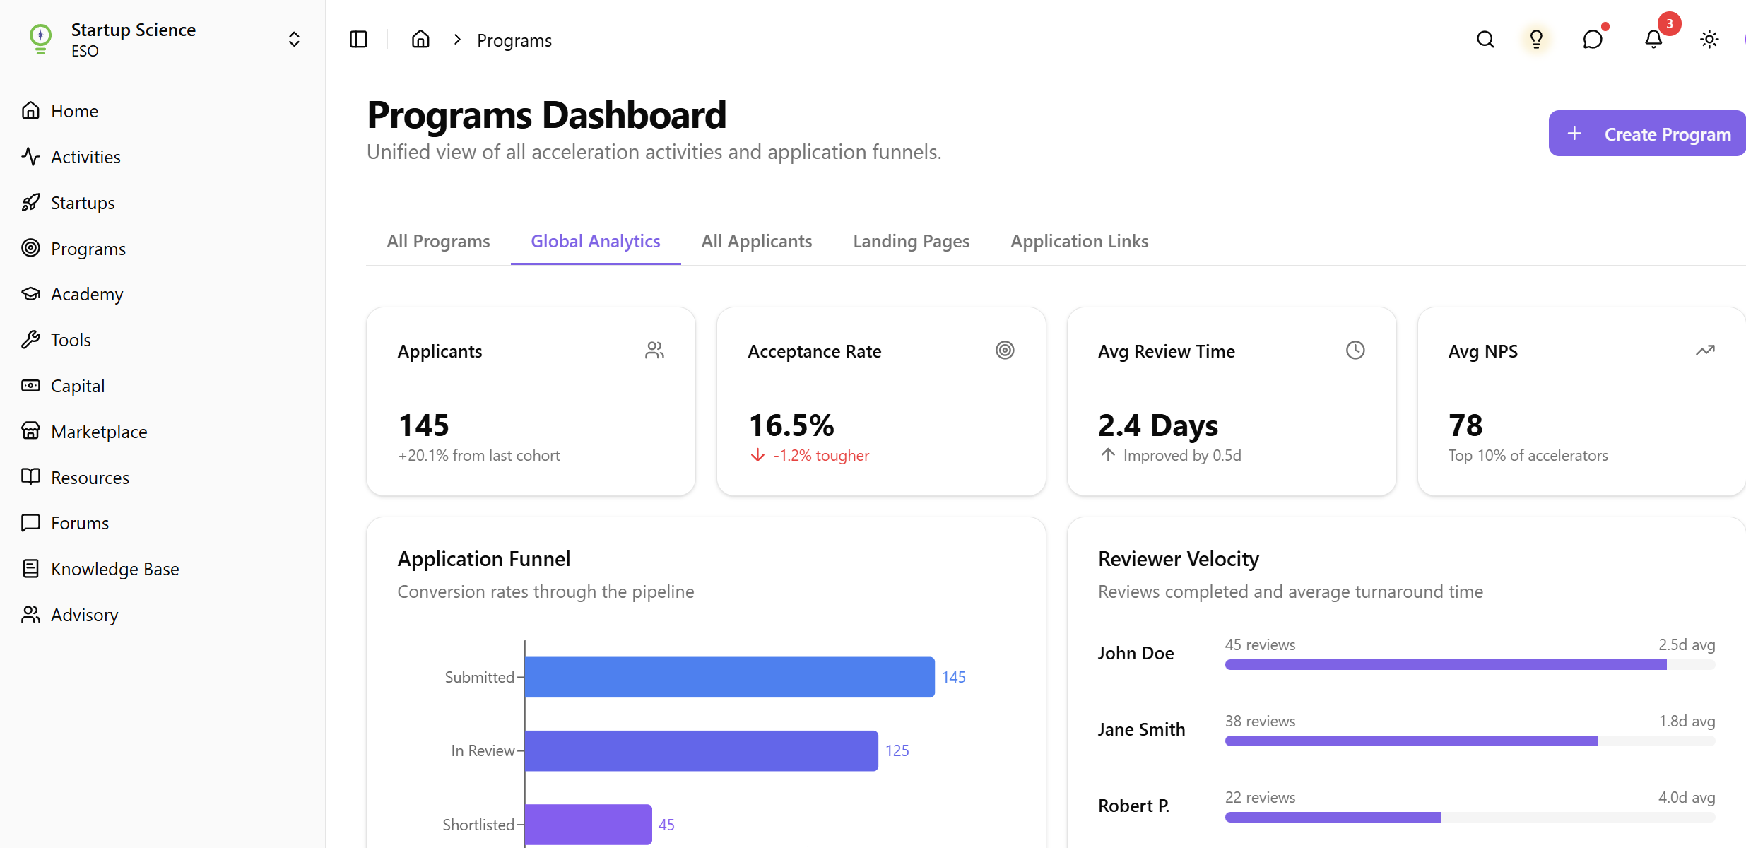Open Forums in the sidebar
The height and width of the screenshot is (848, 1746).
[66, 523]
